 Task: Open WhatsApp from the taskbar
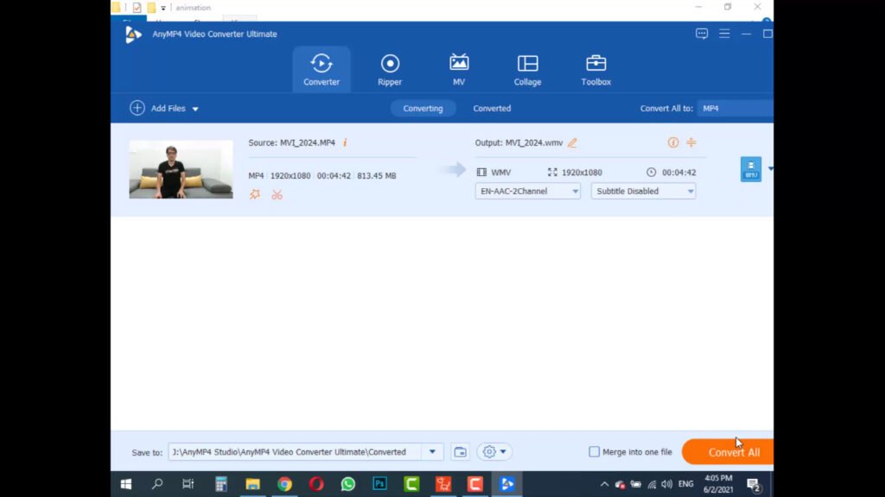pyautogui.click(x=347, y=484)
